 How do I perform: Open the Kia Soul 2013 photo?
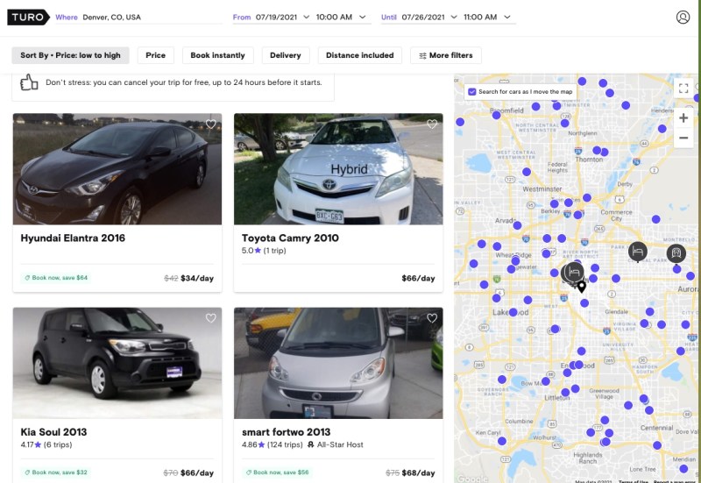tap(117, 363)
